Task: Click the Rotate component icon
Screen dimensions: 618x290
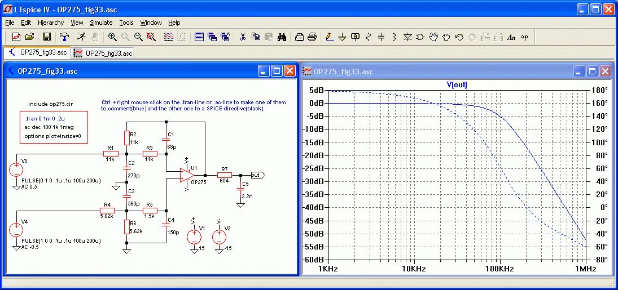Action: pos(485,37)
